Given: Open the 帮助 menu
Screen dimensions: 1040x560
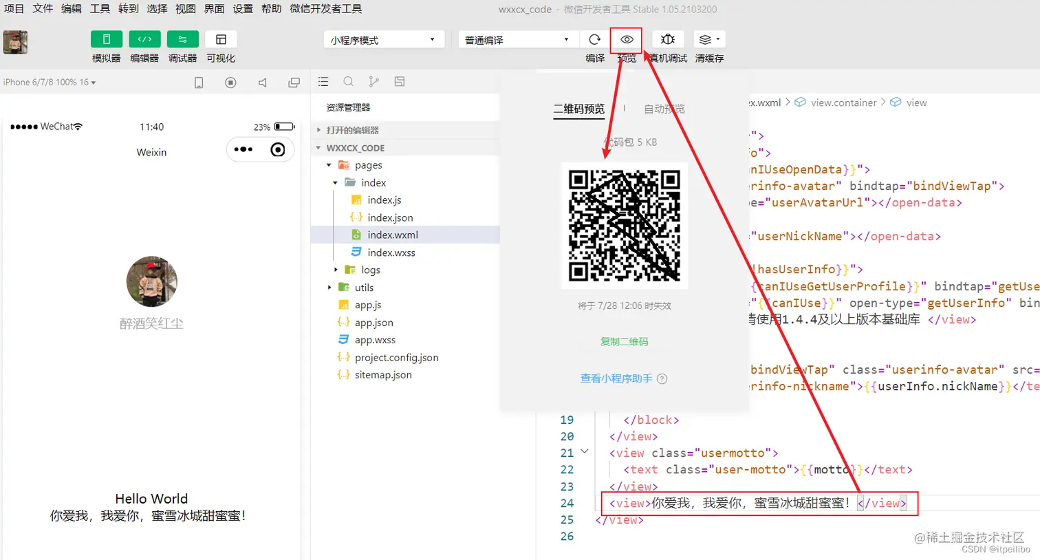Looking at the screenshot, I should pos(271,8).
